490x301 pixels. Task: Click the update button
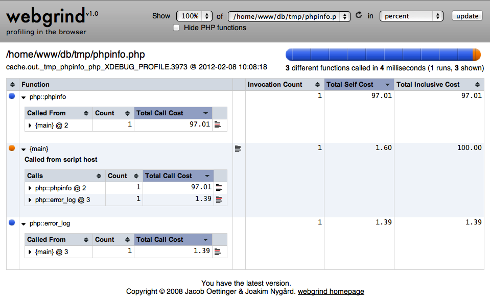(466, 15)
